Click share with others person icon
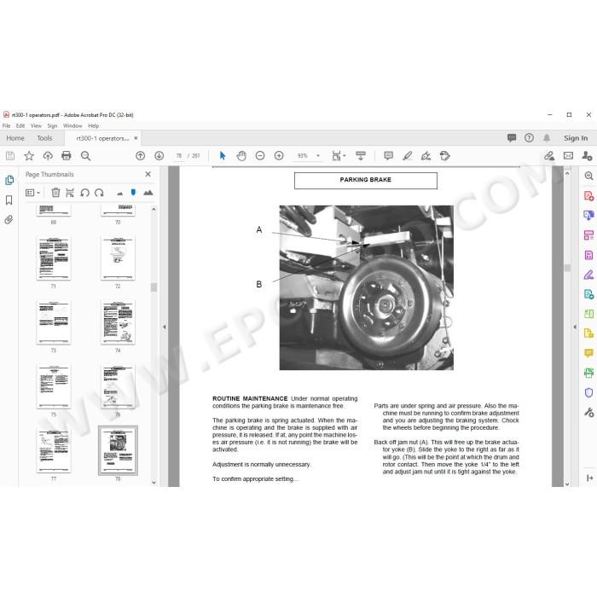597x597 pixels. (x=587, y=156)
